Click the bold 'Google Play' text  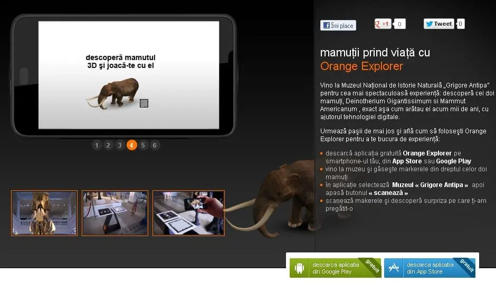453,161
